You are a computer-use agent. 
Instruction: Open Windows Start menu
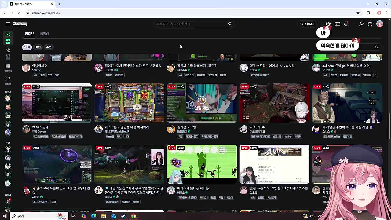(x=5, y=216)
